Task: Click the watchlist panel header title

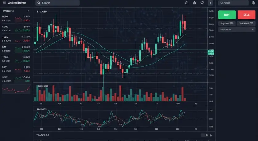Action: coord(8,11)
